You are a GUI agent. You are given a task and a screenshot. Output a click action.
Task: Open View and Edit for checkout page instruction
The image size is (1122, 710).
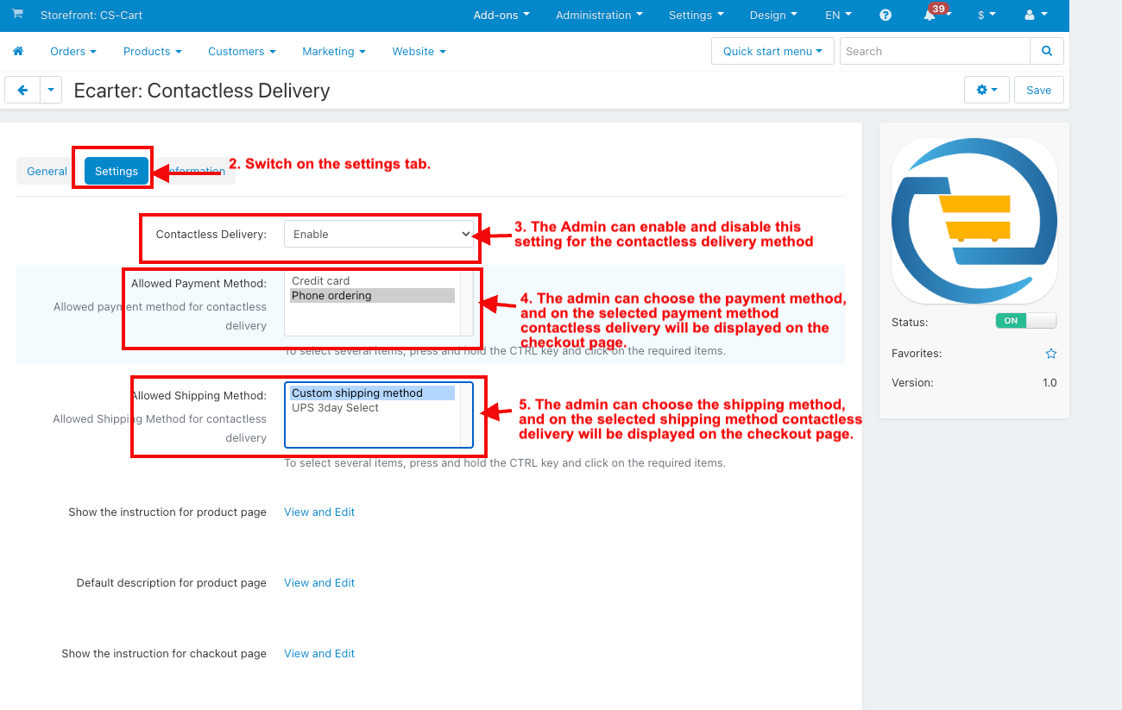[319, 653]
